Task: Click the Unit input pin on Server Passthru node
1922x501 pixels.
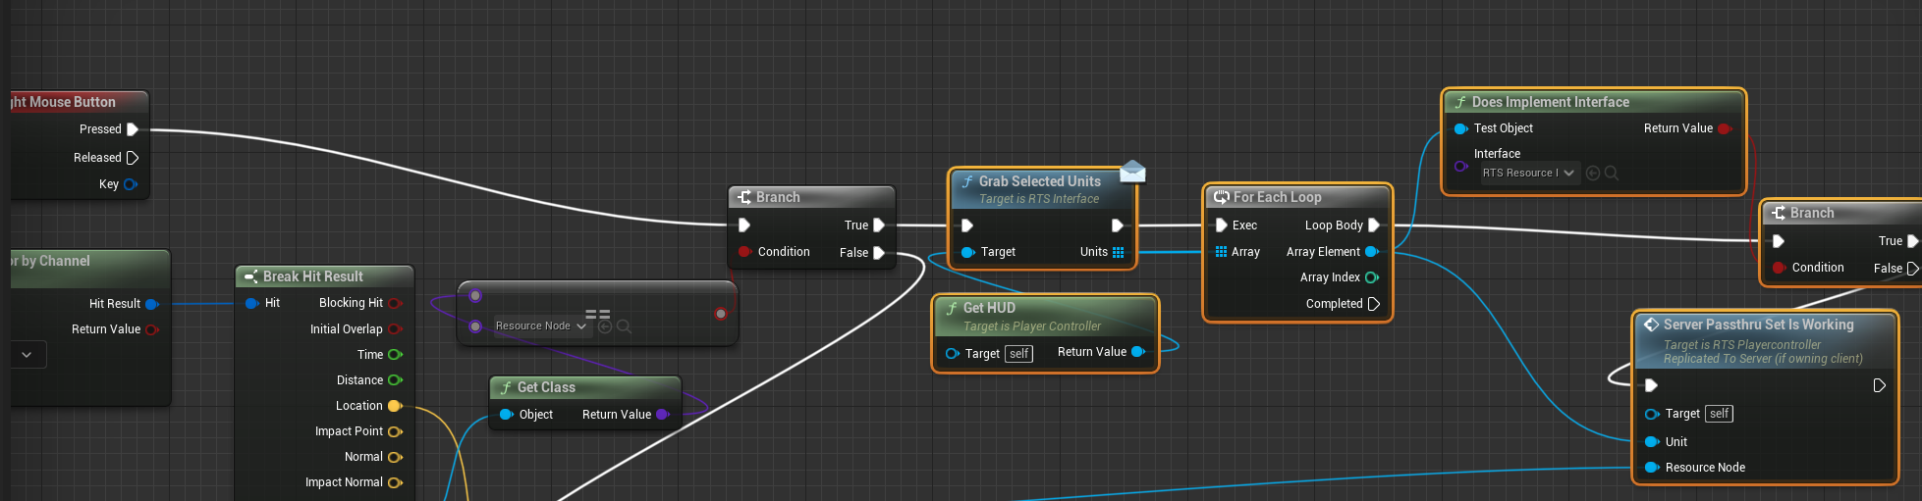Action: [x=1652, y=442]
